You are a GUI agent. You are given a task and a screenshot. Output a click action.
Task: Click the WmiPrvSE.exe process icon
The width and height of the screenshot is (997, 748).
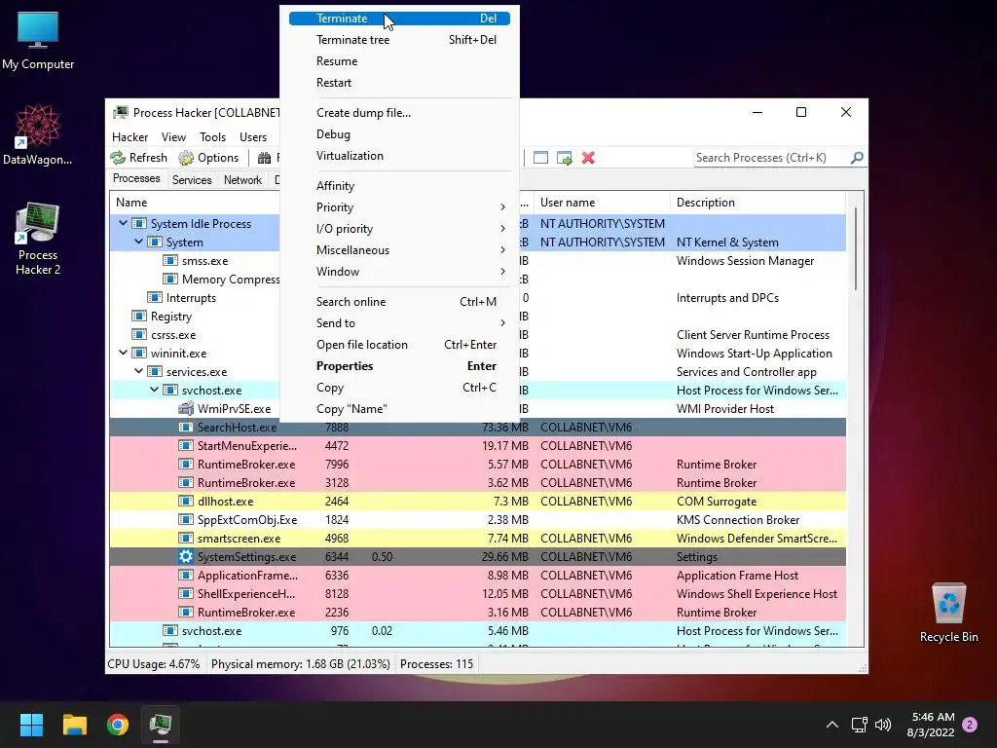tap(186, 408)
